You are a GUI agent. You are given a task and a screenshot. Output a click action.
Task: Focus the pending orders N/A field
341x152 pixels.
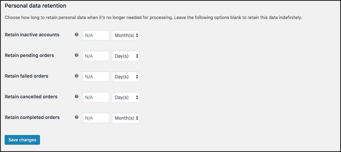point(96,56)
